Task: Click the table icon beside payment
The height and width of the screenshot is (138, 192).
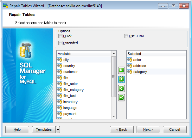Action: [x=60, y=113]
